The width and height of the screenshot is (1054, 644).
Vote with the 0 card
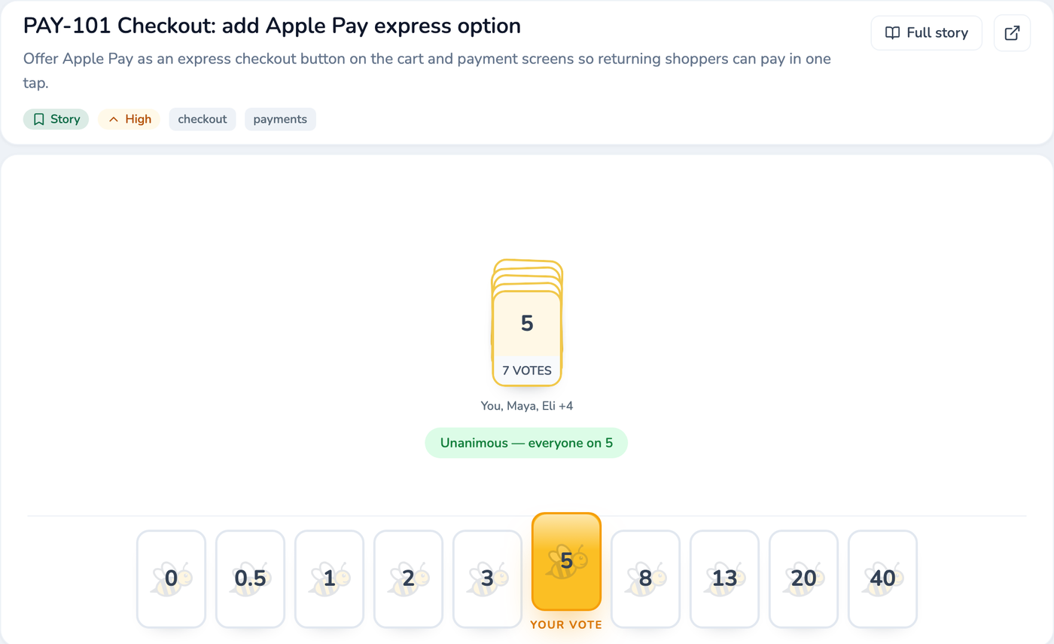click(x=171, y=578)
